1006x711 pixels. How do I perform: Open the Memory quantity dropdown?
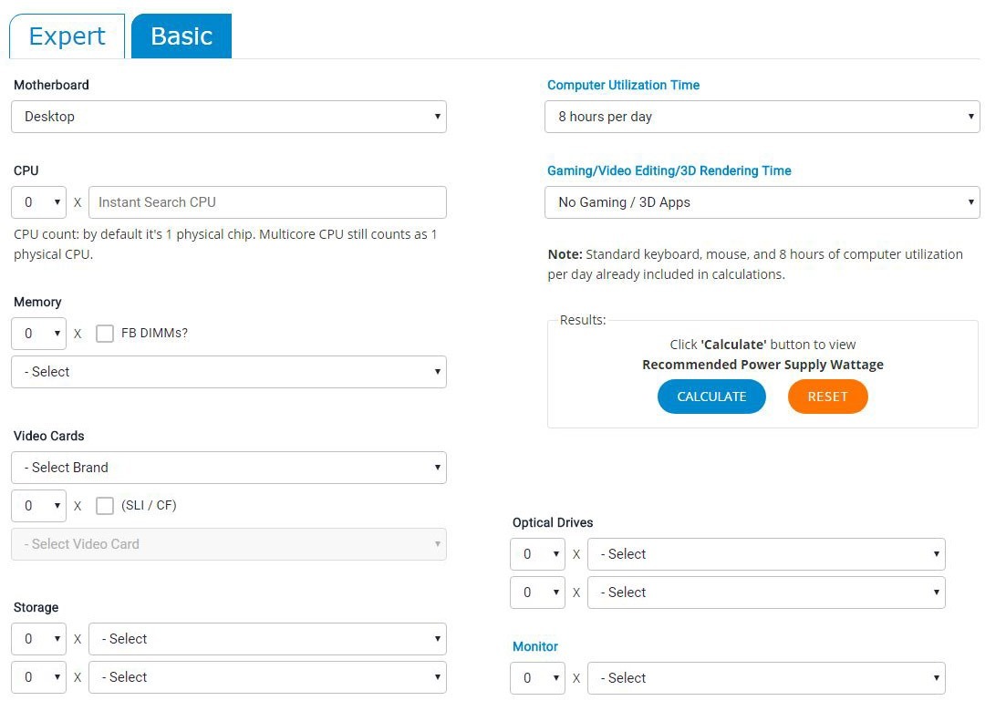(x=38, y=334)
